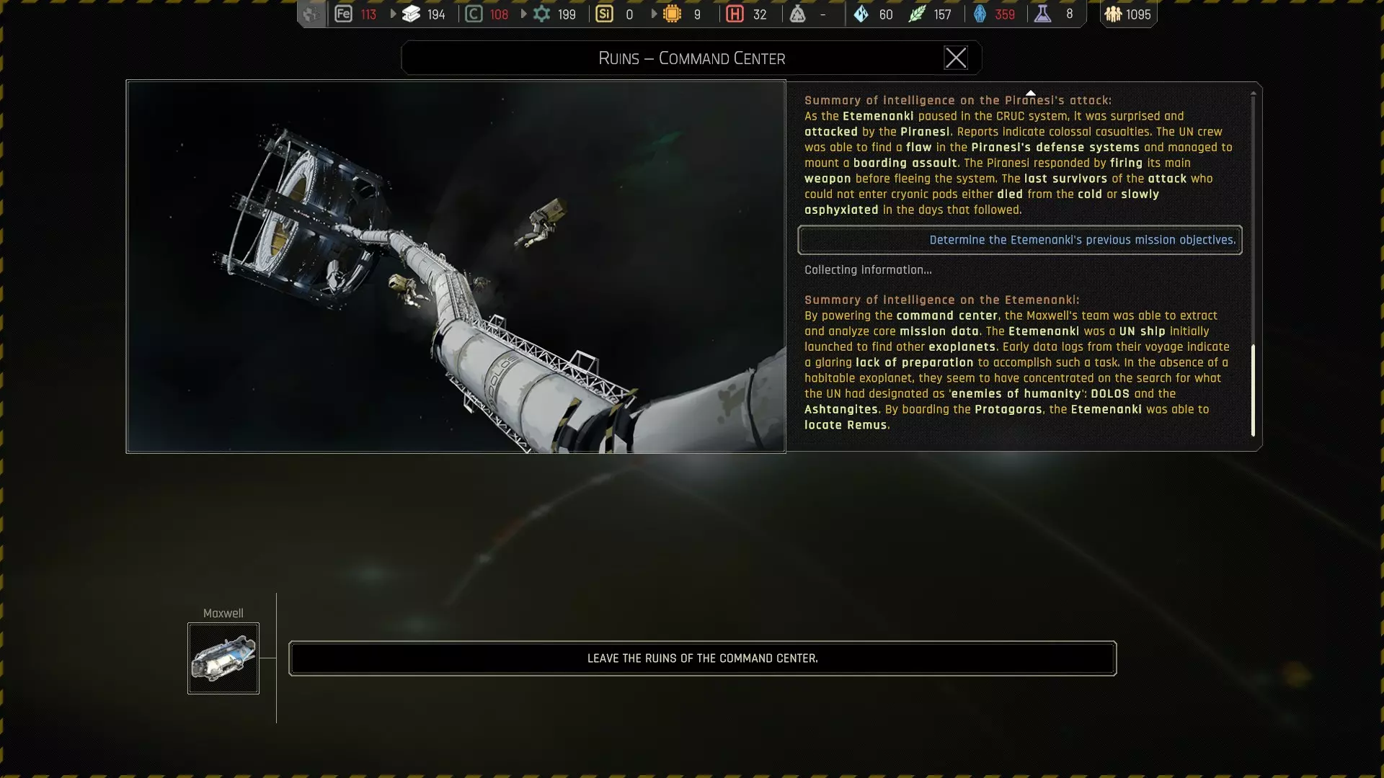Select the Maxwell ship thumbnail
Screen dimensions: 1384x778
click(223, 658)
